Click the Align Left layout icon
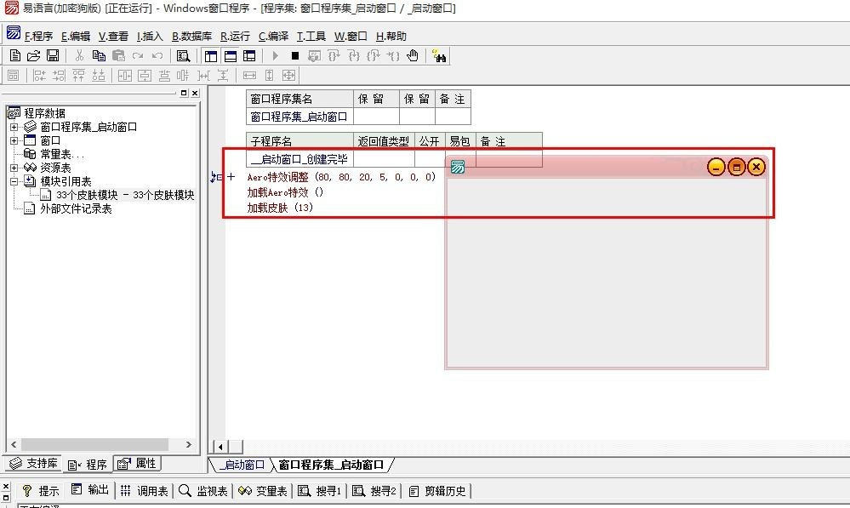The width and height of the screenshot is (850, 508). tap(40, 76)
